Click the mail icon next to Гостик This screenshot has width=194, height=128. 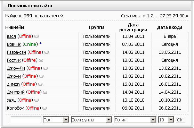point(41,60)
